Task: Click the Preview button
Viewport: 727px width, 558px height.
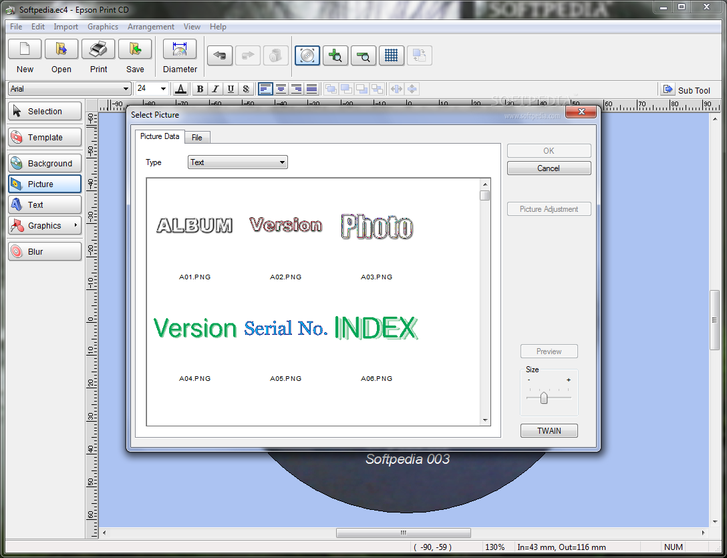Action: pyautogui.click(x=549, y=352)
